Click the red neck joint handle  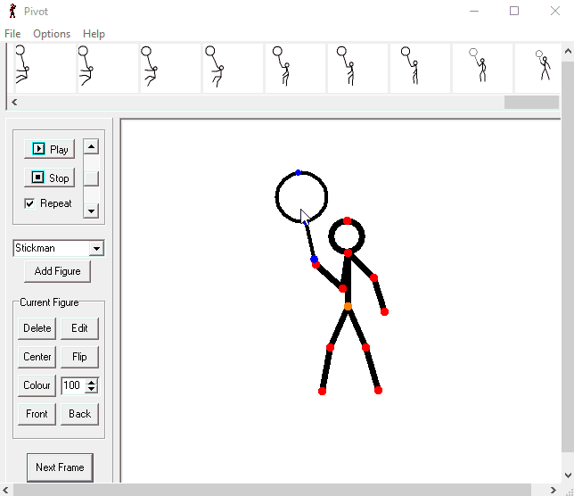click(348, 252)
